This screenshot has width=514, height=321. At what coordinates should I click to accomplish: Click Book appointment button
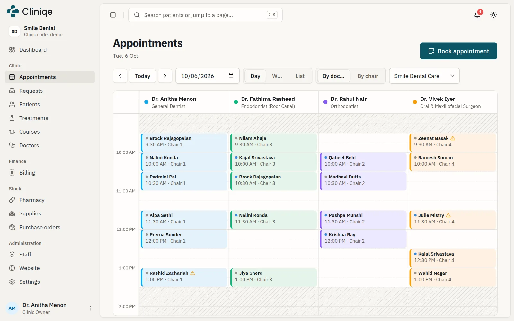click(x=458, y=51)
